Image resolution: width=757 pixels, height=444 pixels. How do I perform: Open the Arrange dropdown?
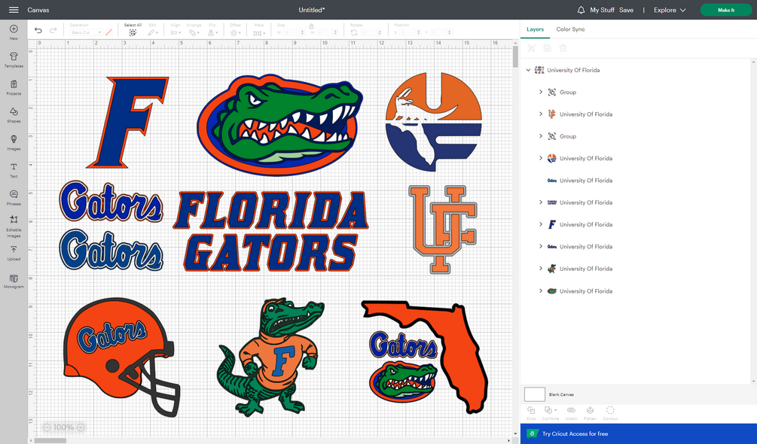point(194,32)
